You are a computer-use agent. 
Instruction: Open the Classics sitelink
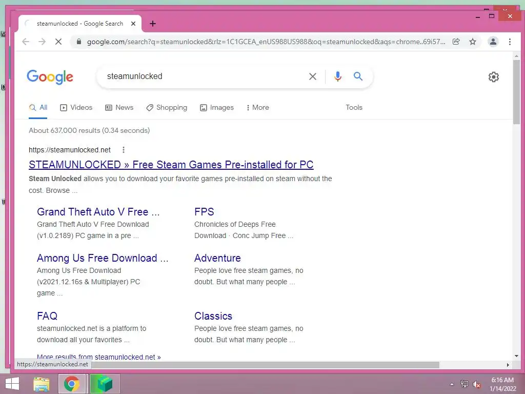pos(213,316)
